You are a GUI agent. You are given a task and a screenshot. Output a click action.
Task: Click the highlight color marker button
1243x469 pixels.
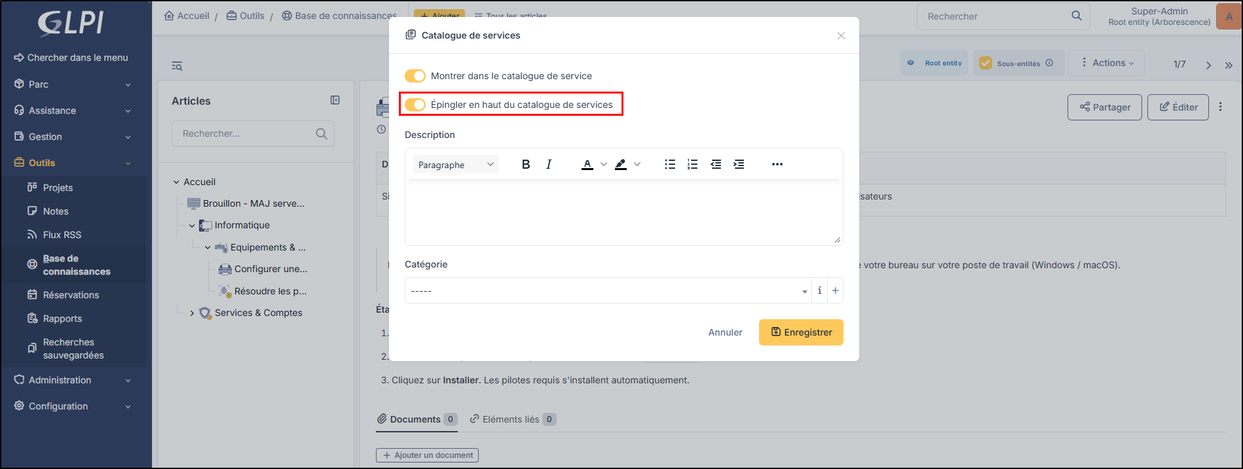pos(621,164)
